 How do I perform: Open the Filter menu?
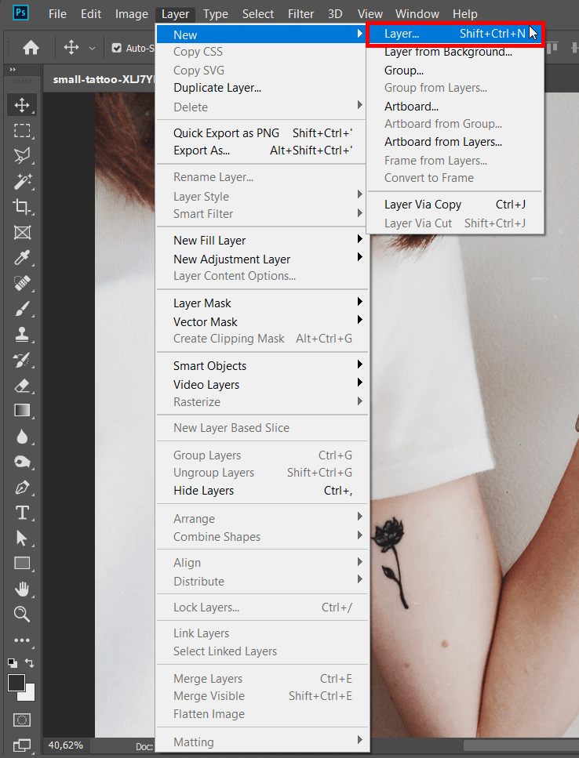pos(300,14)
